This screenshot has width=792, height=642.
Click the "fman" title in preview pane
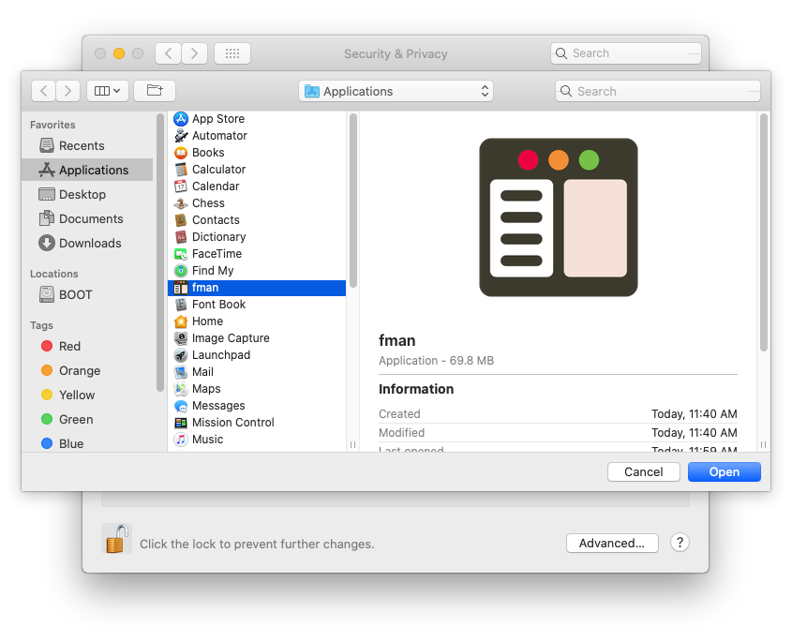[397, 341]
